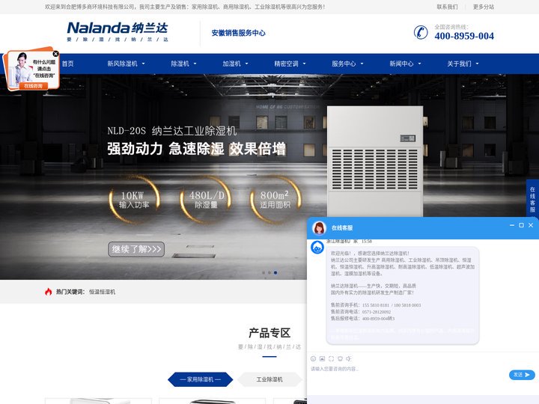The height and width of the screenshot is (404, 539).
Task: Open 除湿机 navigation menu
Action: click(180, 64)
